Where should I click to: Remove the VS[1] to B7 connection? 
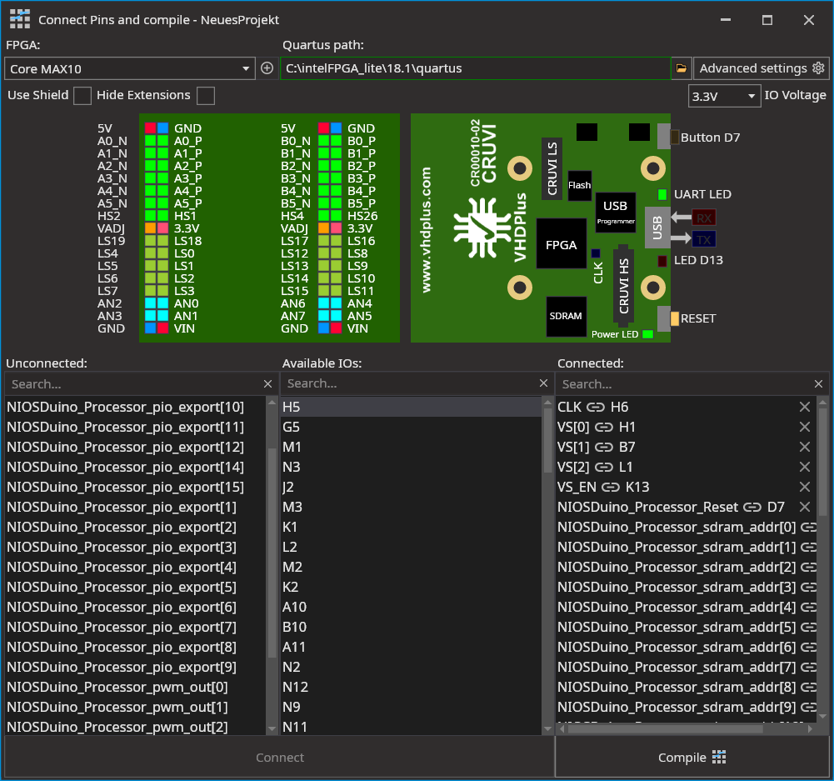[x=805, y=447]
